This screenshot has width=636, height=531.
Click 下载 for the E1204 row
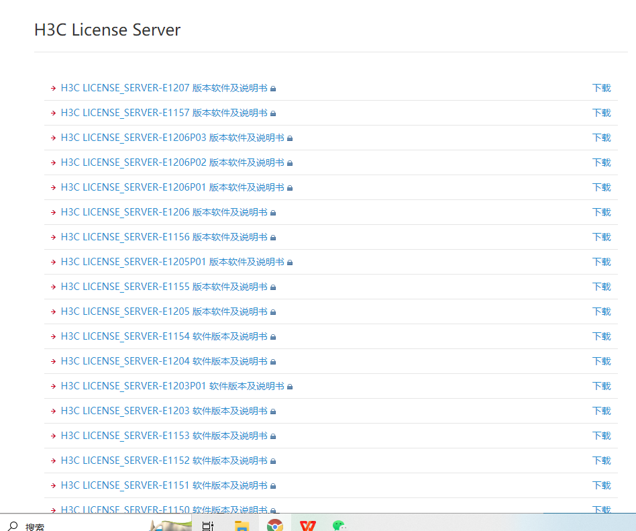click(x=602, y=361)
